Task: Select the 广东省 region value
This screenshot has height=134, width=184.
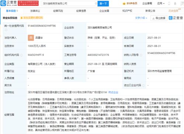Action: coord(91,71)
